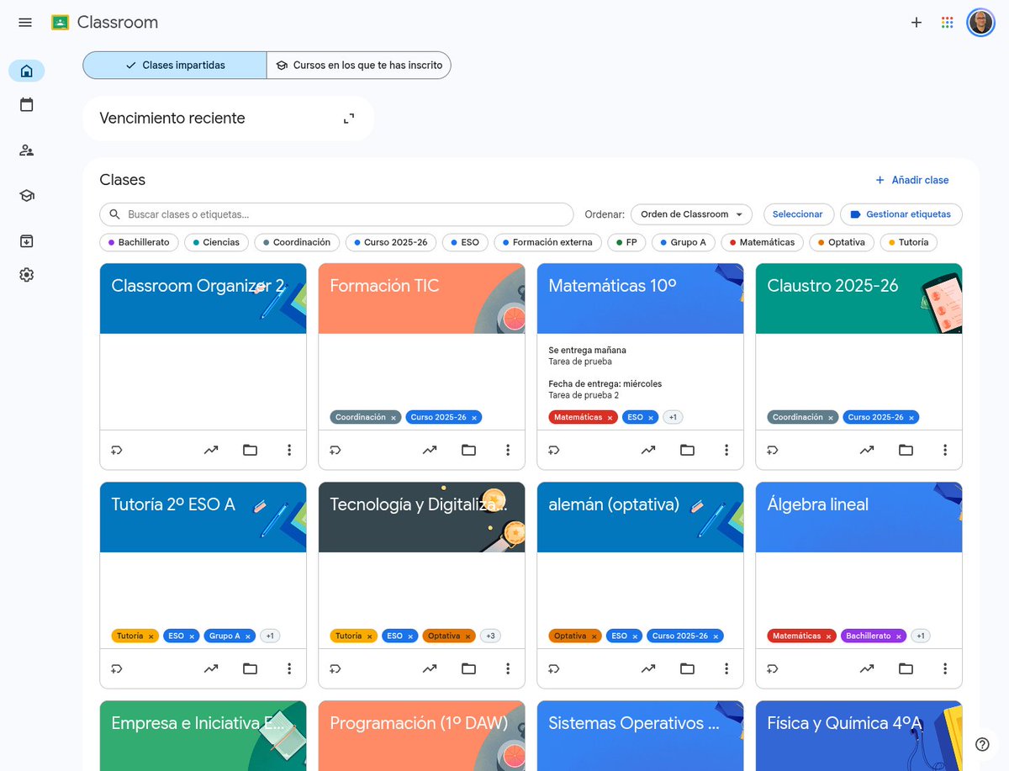The height and width of the screenshot is (771, 1009).
Task: Open the three-dot menu on Matemáticas 10º
Action: tap(726, 450)
